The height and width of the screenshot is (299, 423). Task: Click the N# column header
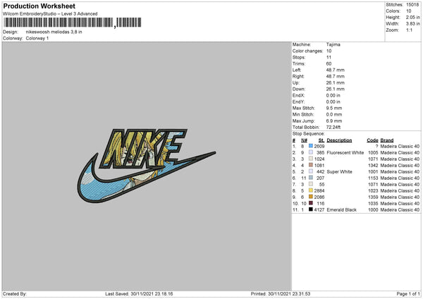click(x=304, y=140)
